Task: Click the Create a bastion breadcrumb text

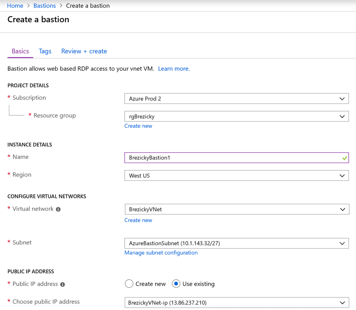Action: (88, 6)
